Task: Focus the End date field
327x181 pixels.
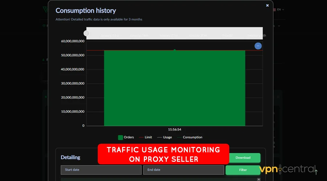Action: tap(183, 170)
